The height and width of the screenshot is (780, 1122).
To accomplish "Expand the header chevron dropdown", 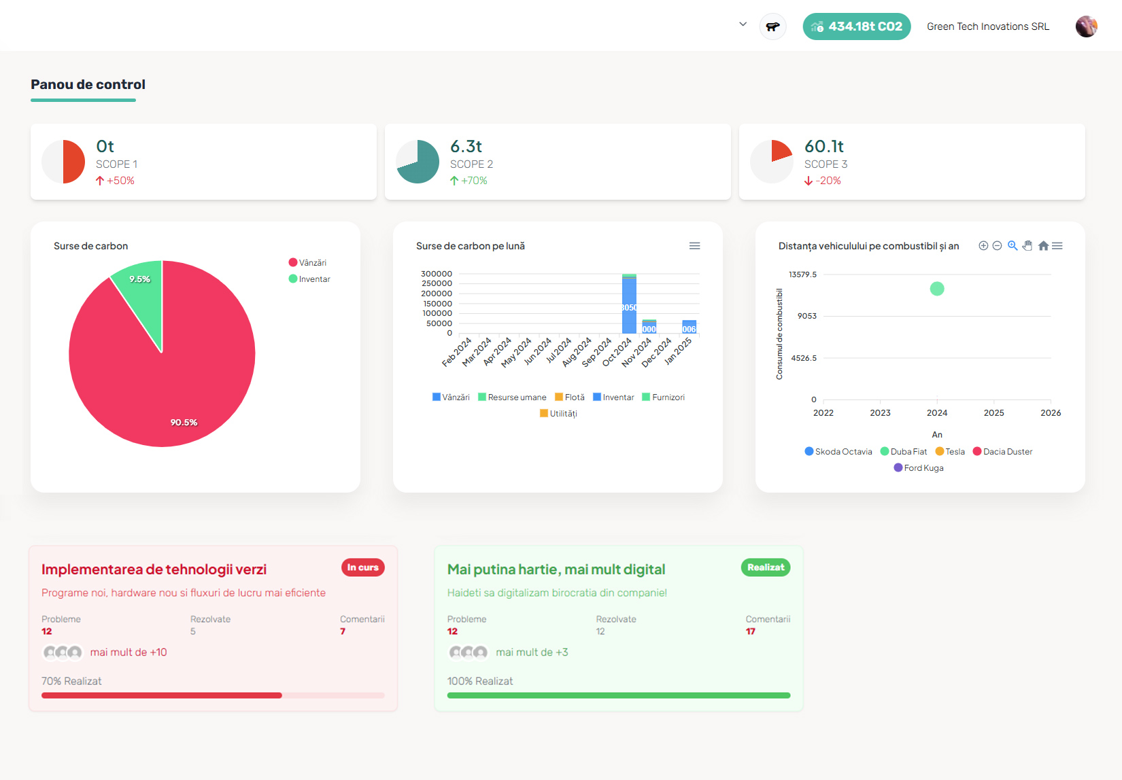I will [x=743, y=24].
